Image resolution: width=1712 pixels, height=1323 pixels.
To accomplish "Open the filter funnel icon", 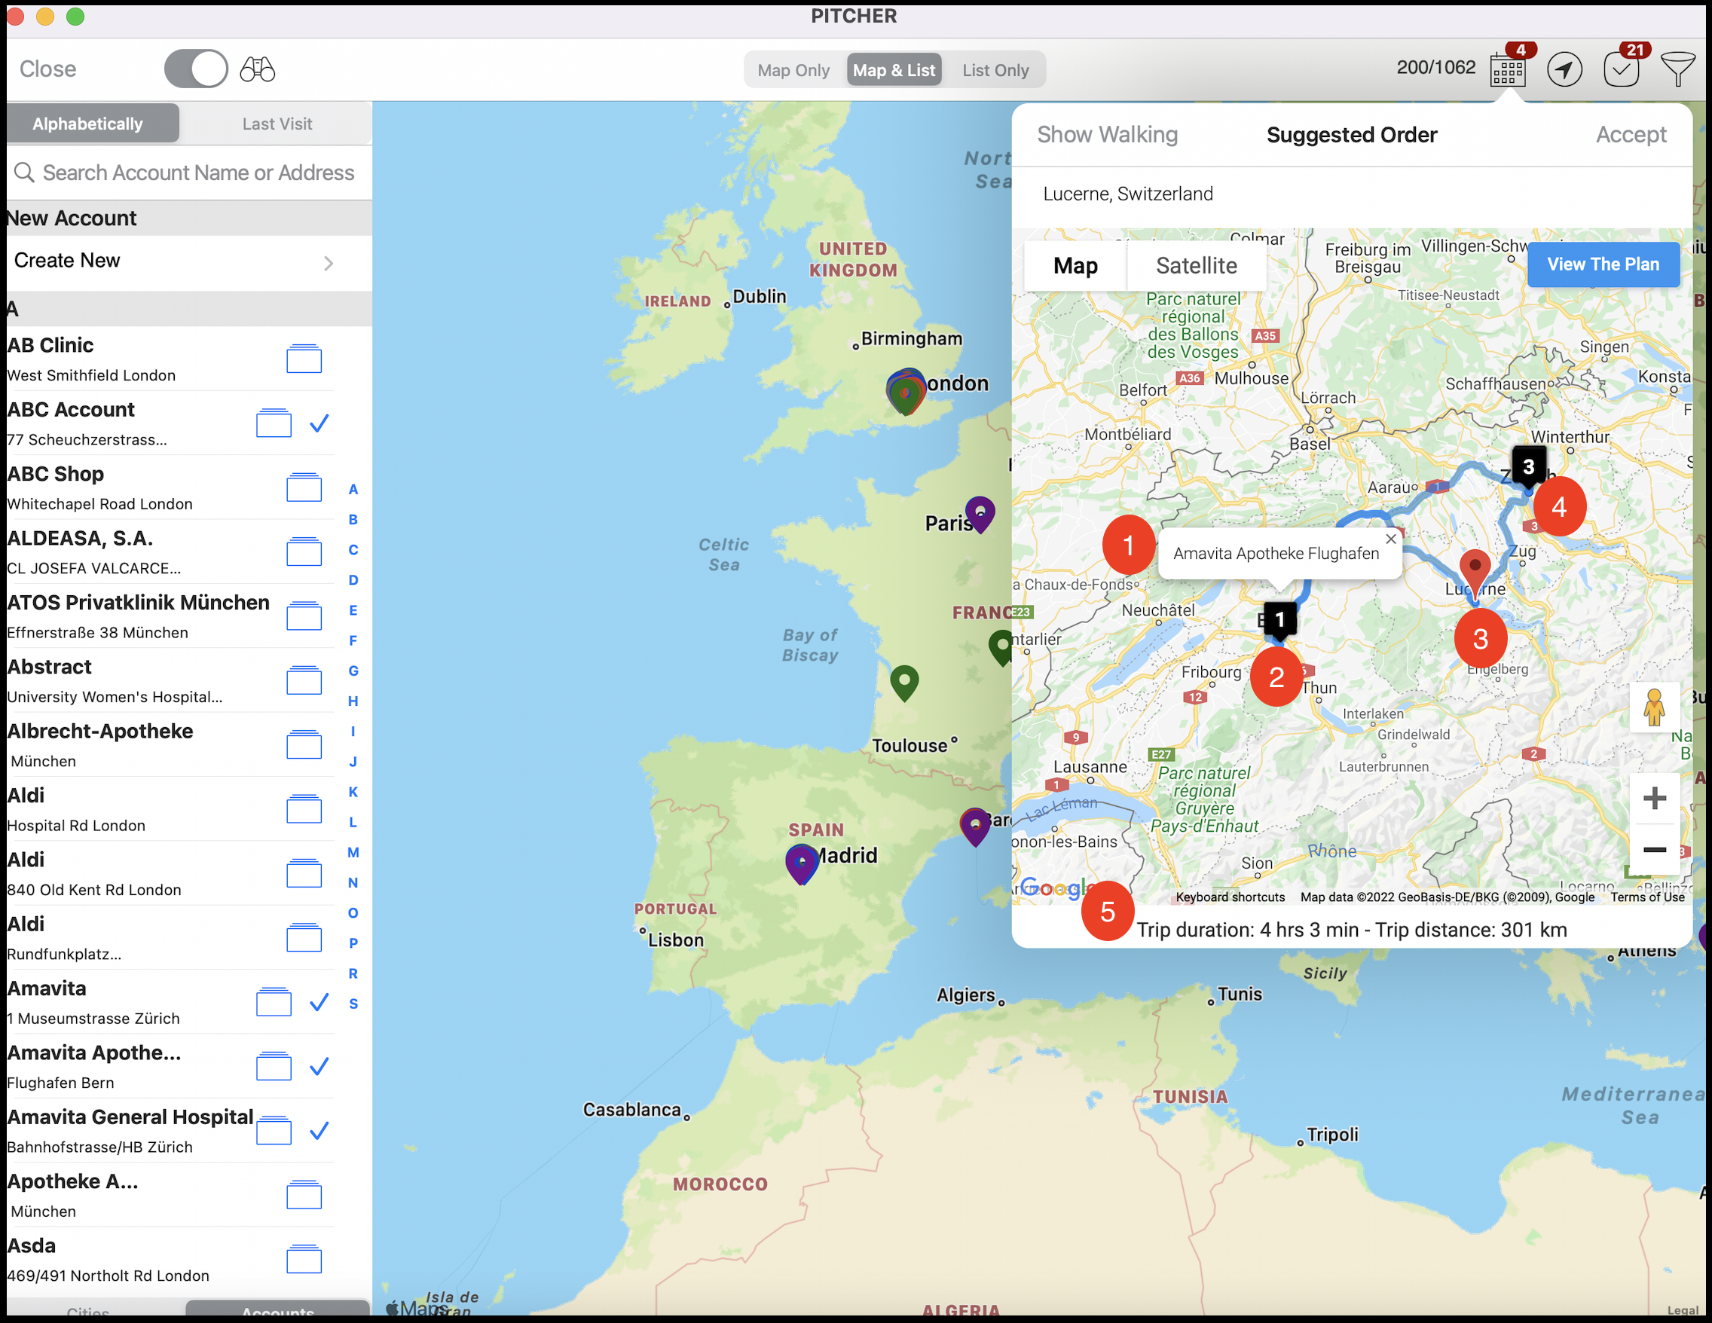I will pyautogui.click(x=1677, y=69).
